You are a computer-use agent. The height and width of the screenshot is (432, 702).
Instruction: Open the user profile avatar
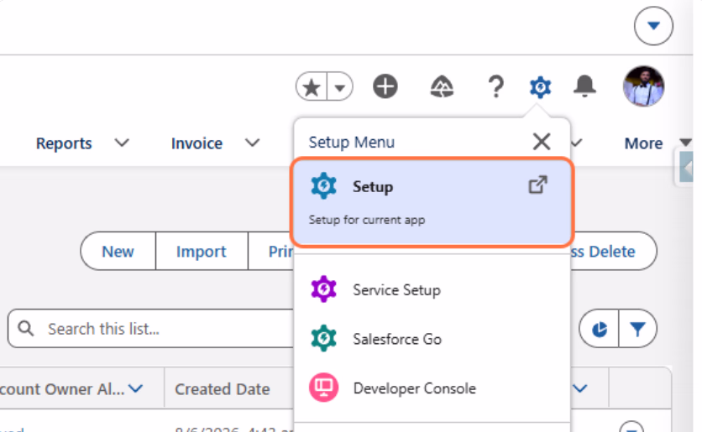[x=643, y=86]
